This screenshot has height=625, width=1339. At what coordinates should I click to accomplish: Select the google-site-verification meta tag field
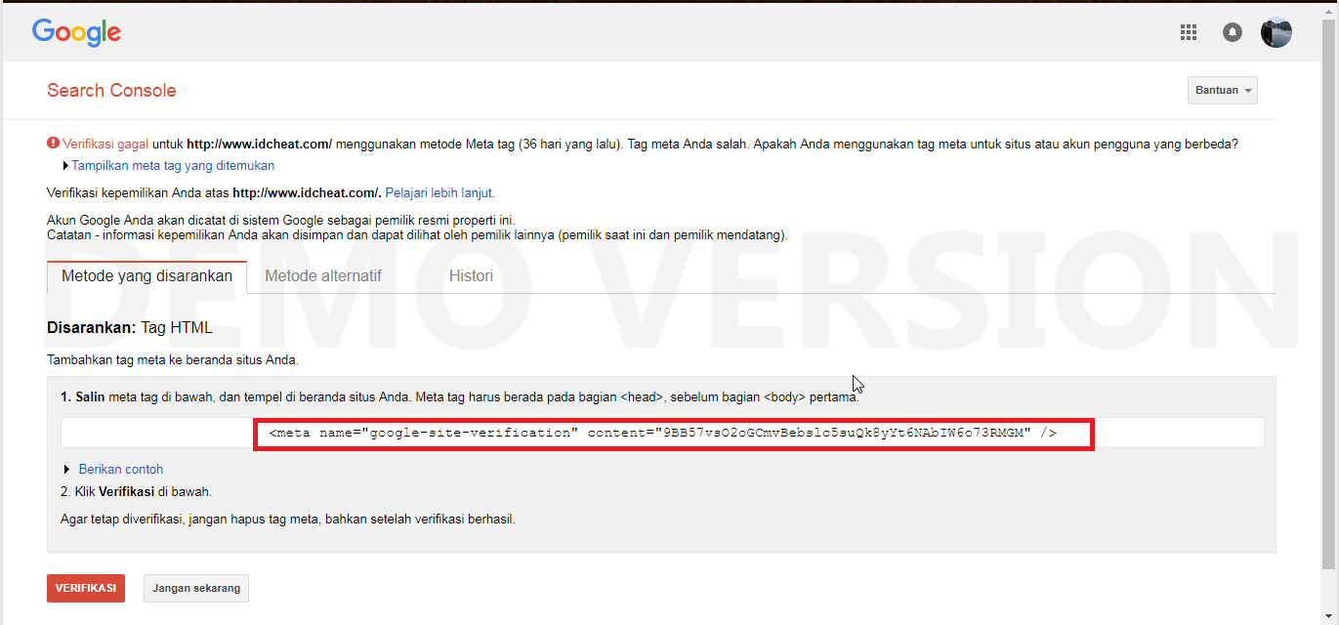tap(662, 433)
